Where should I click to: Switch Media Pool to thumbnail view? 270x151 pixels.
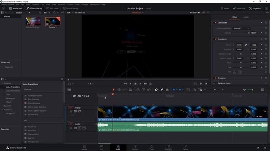click(x=45, y=13)
